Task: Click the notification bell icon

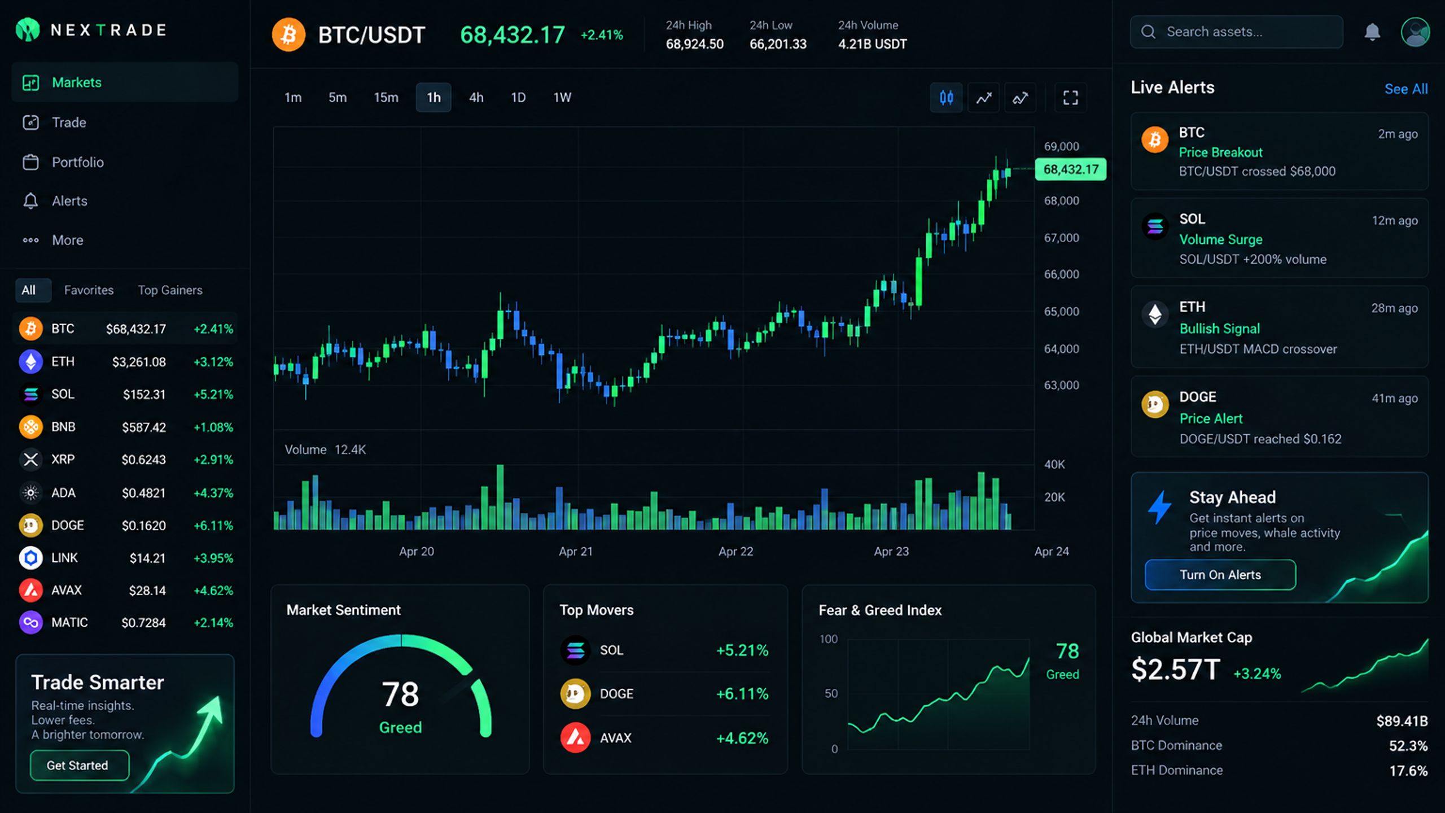Action: pos(1372,32)
